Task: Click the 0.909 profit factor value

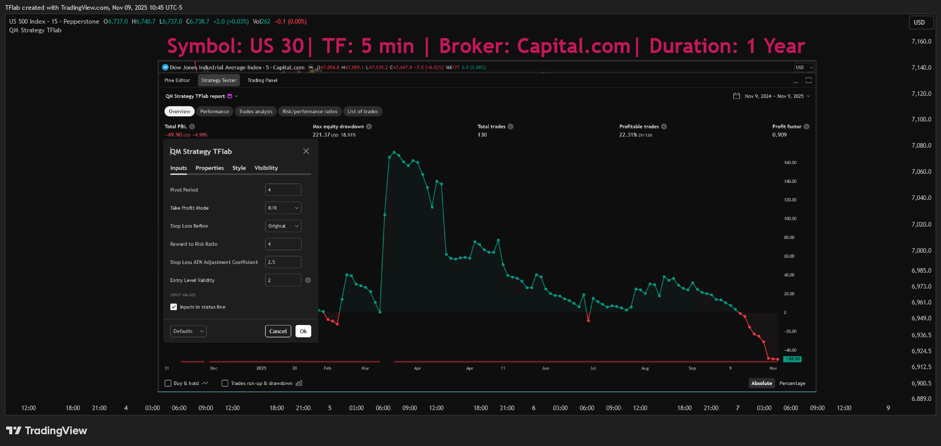Action: tap(779, 135)
